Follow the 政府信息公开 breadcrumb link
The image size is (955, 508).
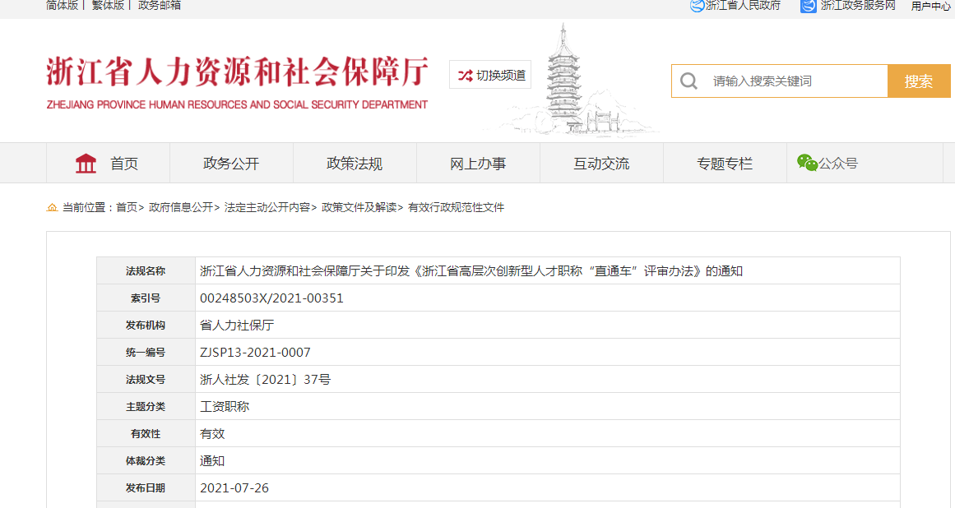(x=180, y=208)
